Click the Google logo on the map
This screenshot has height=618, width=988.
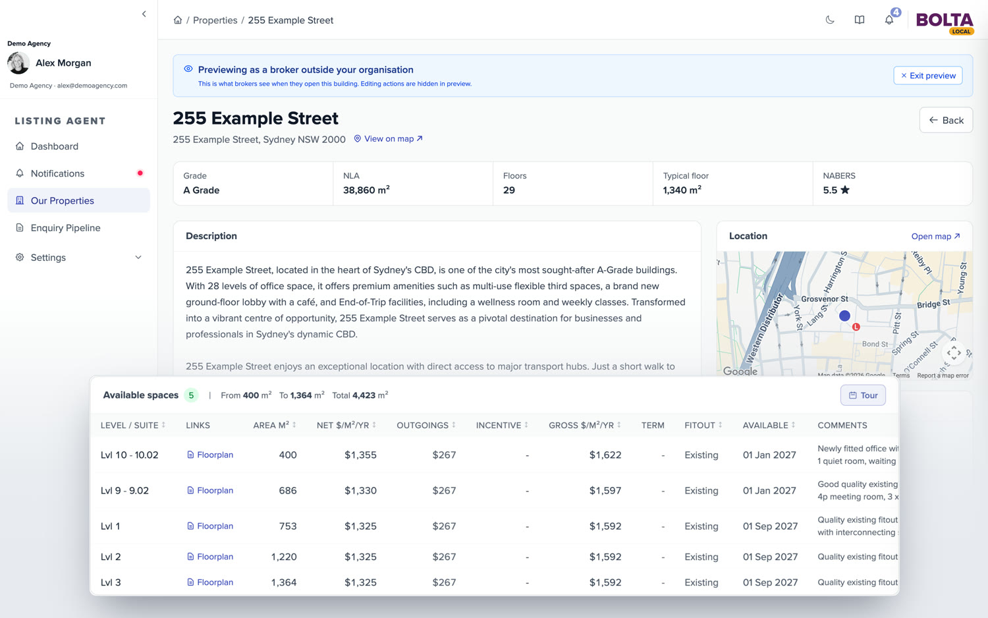(x=740, y=371)
